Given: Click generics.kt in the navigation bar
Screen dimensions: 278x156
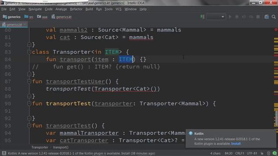Looking at the screenshot, I should pyautogui.click(x=62, y=17).
